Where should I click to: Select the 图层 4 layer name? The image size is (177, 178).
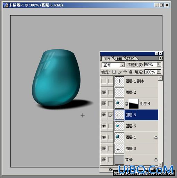coord(145,103)
